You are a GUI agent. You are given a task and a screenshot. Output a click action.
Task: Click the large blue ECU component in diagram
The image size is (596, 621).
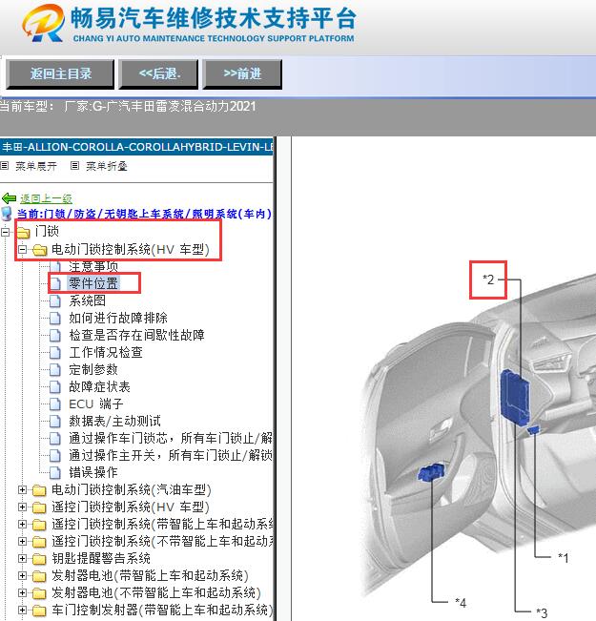pos(515,397)
